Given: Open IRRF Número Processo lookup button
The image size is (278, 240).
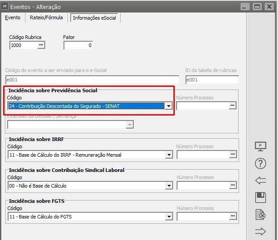Looking at the screenshot, I should pyautogui.click(x=232, y=154).
